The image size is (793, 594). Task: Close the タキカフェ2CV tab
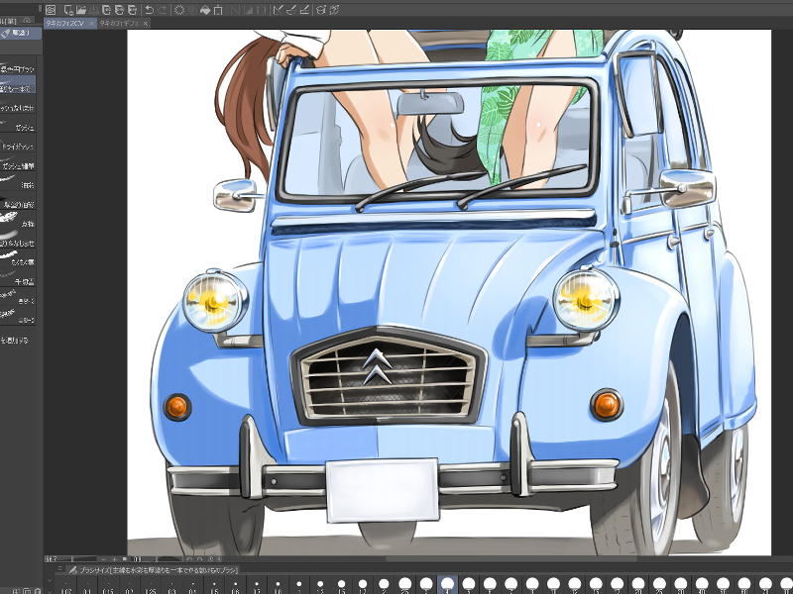(91, 24)
